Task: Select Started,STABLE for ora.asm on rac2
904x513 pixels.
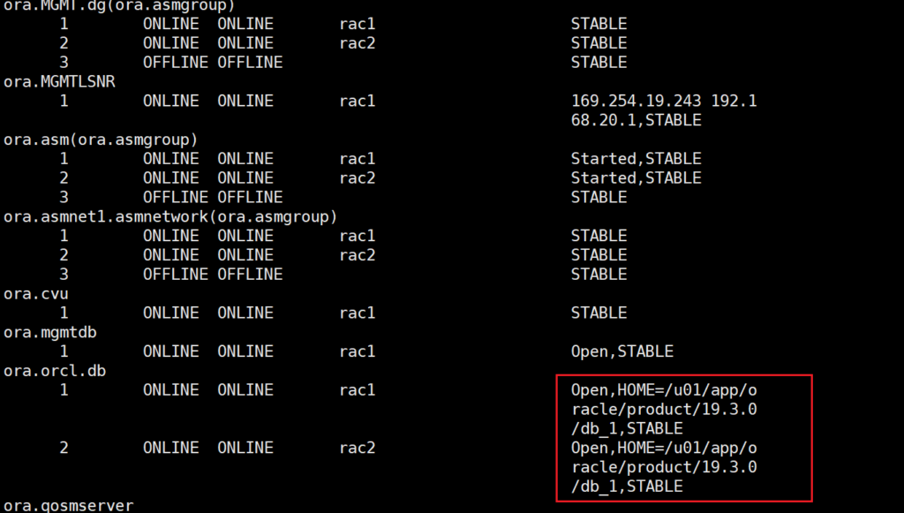Action: coord(636,178)
